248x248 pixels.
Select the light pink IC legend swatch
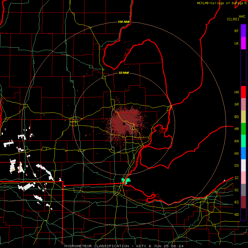coord(243,178)
